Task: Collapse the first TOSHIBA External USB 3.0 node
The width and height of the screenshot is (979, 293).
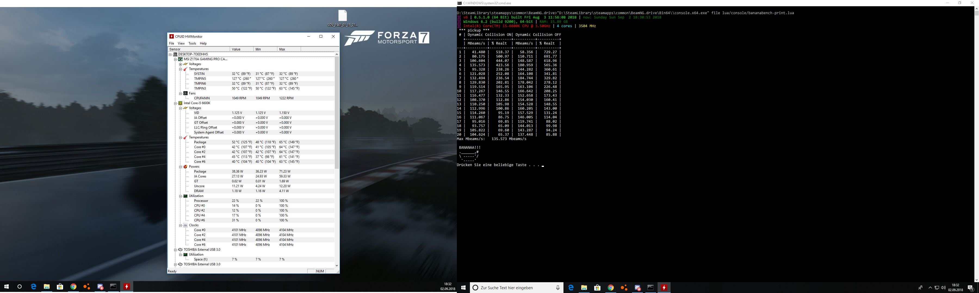Action: click(175, 250)
